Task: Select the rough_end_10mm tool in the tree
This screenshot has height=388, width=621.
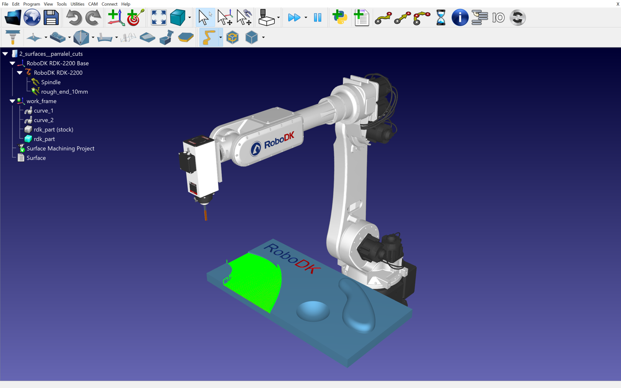Action: coord(65,91)
